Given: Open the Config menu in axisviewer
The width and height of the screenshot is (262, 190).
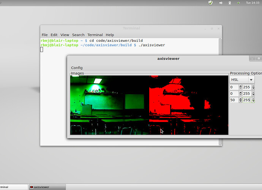Looking at the screenshot, I should pos(77,68).
